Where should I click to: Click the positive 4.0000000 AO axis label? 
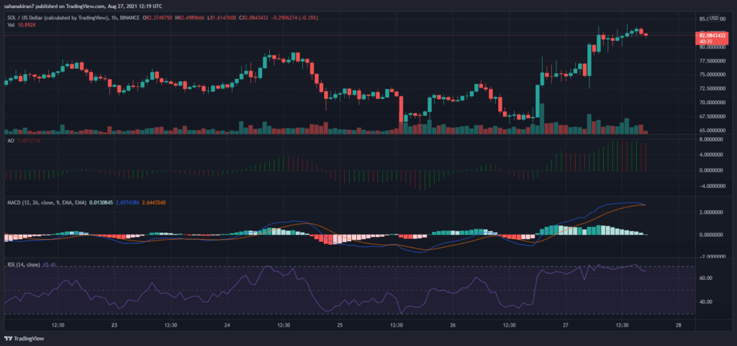[x=712, y=155]
